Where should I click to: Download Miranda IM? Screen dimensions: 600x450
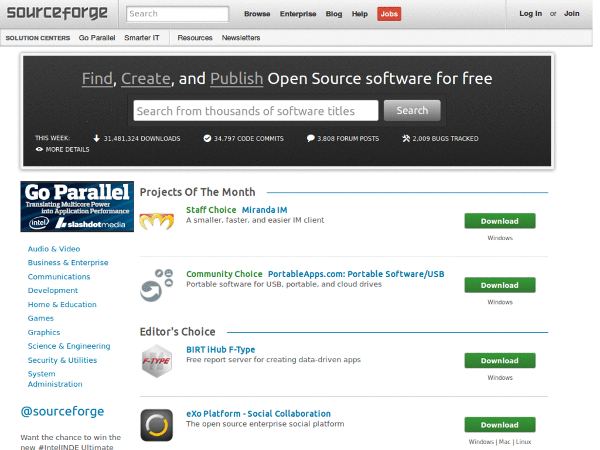click(500, 221)
